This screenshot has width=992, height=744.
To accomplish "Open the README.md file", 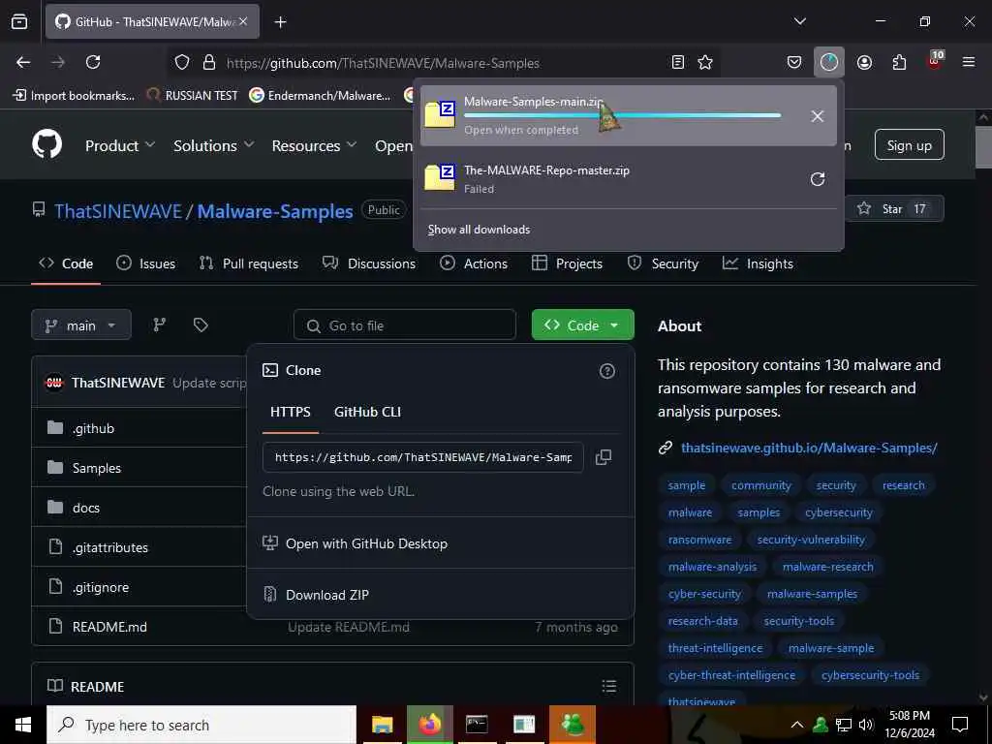I will click(109, 627).
